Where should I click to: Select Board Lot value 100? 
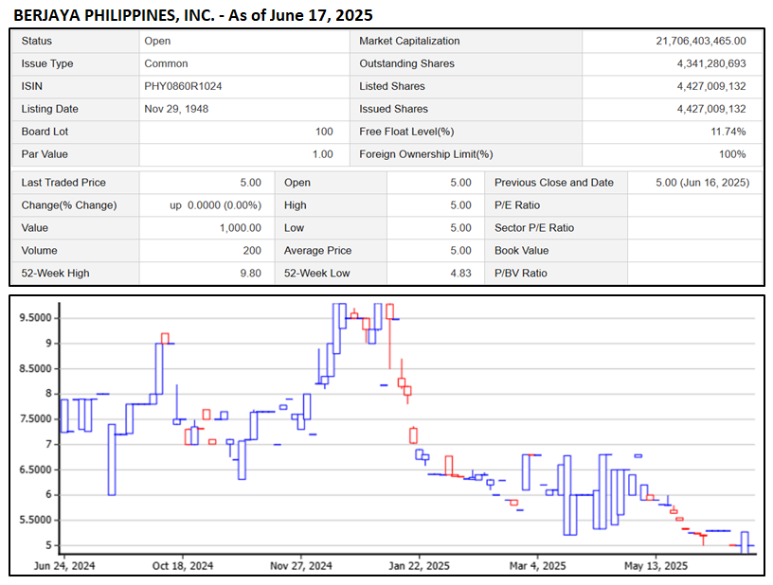pyautogui.click(x=324, y=132)
